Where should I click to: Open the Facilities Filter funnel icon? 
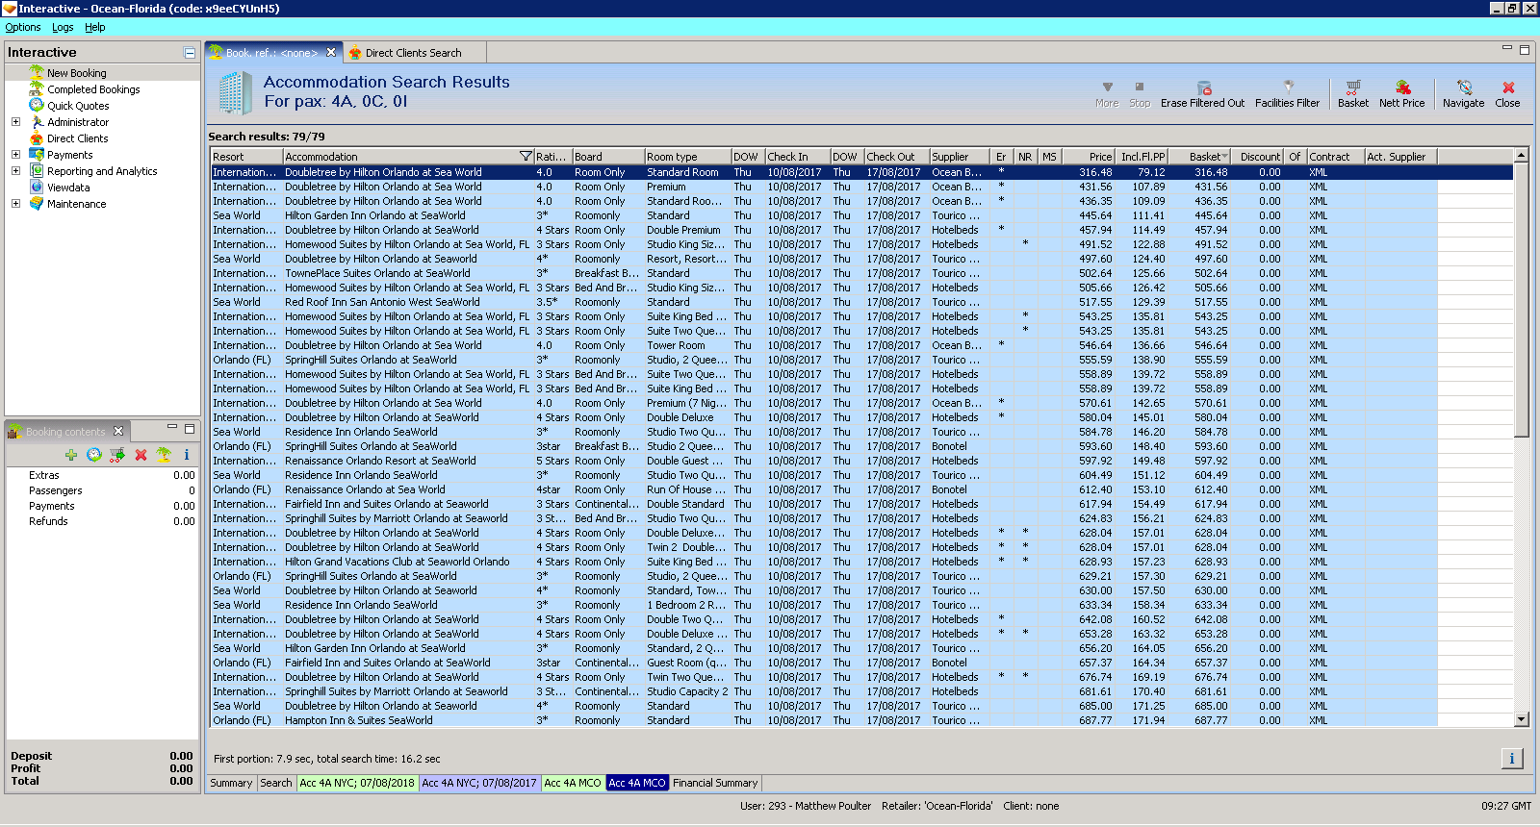click(x=1288, y=88)
